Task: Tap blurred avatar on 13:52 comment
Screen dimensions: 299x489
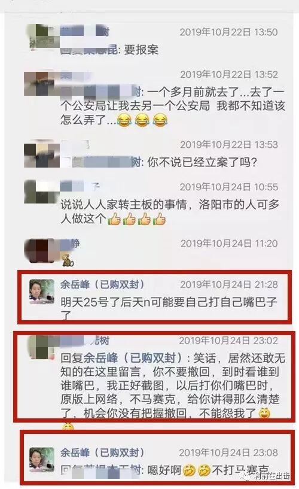Action: pyautogui.click(x=40, y=84)
